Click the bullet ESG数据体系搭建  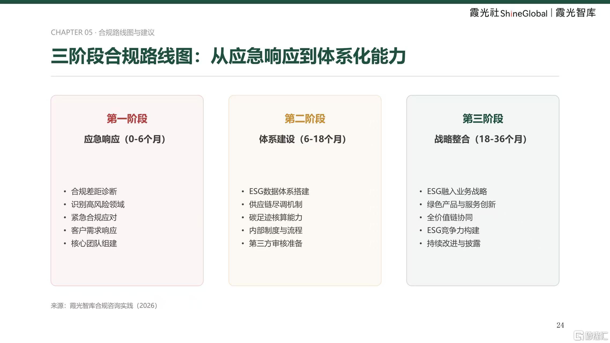tap(279, 191)
